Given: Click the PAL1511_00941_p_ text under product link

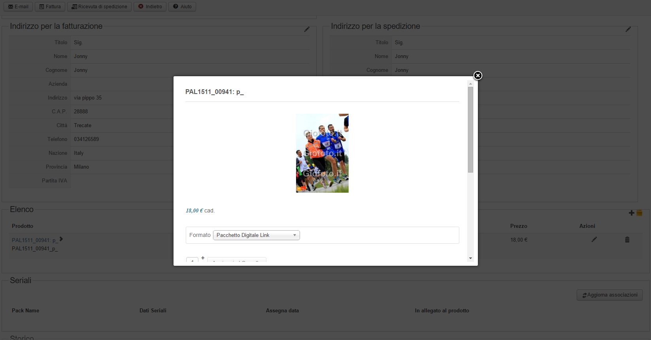Looking at the screenshot, I should tap(35, 249).
